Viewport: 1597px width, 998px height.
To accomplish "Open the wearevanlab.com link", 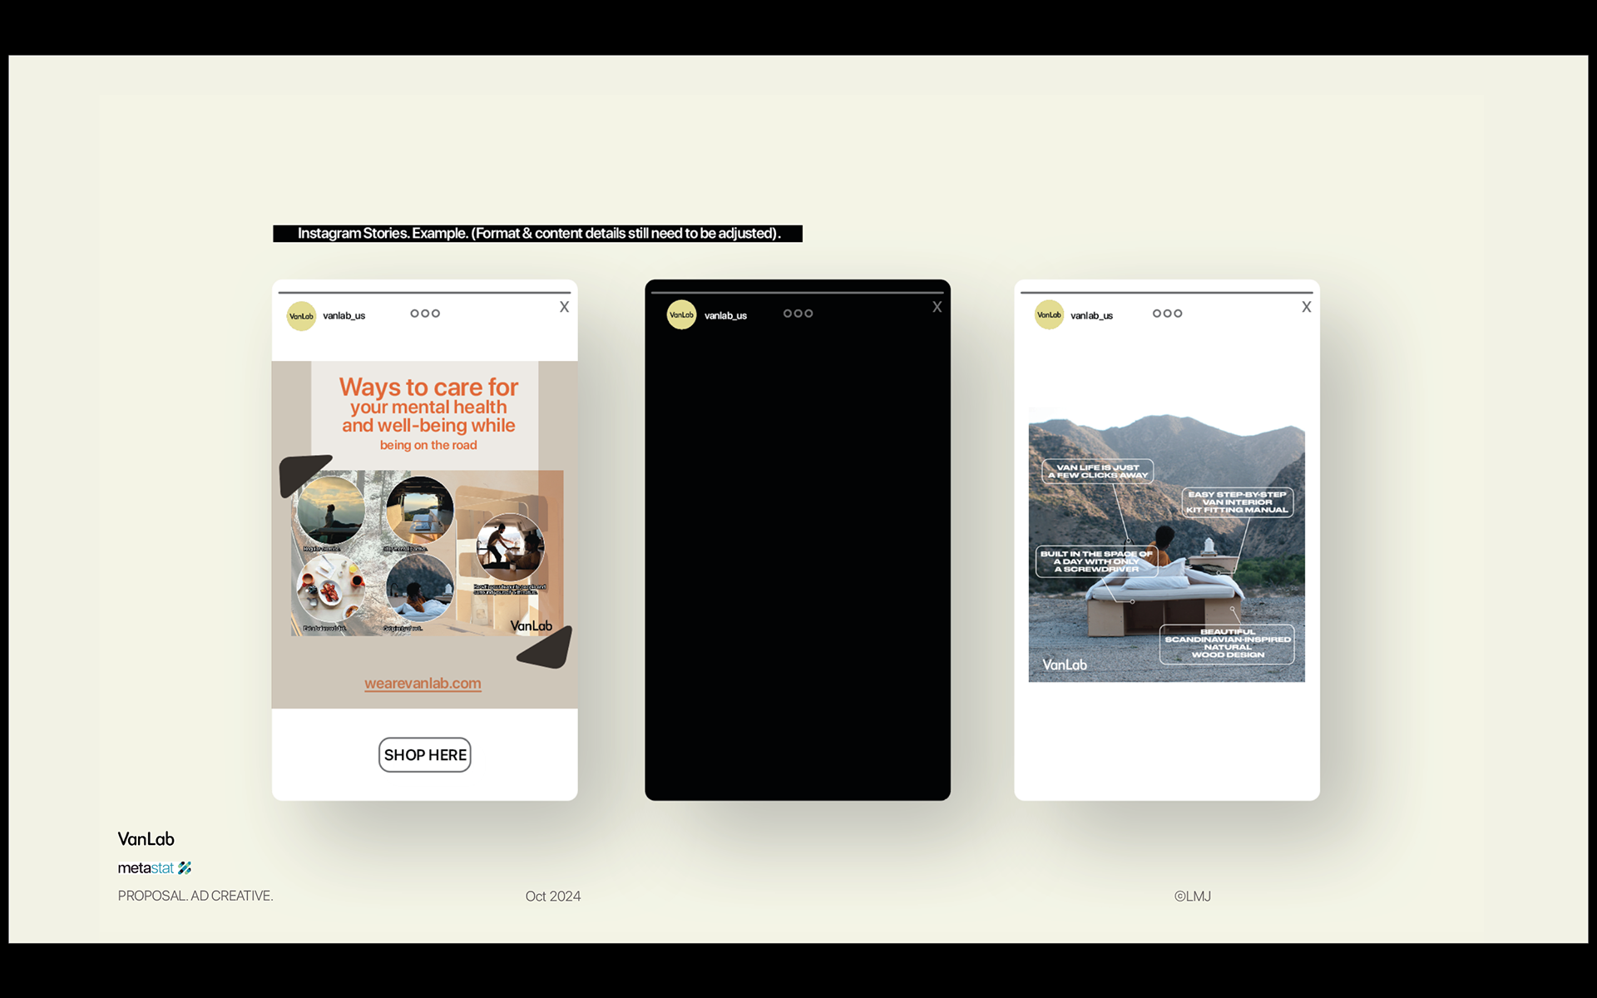I will (x=423, y=684).
